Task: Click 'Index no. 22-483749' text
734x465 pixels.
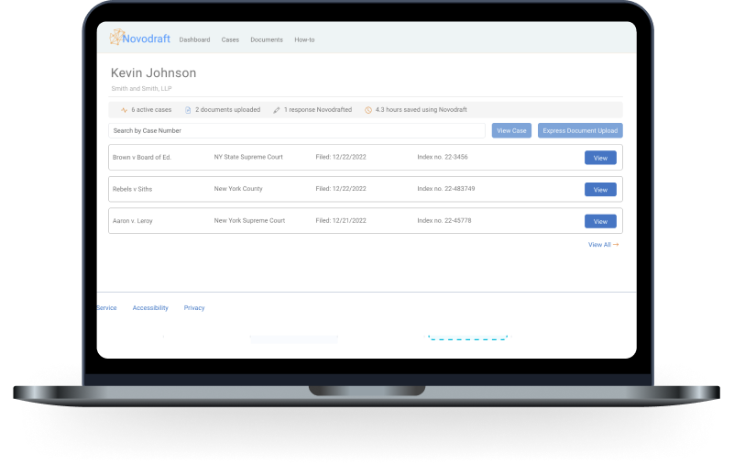Action: click(446, 189)
